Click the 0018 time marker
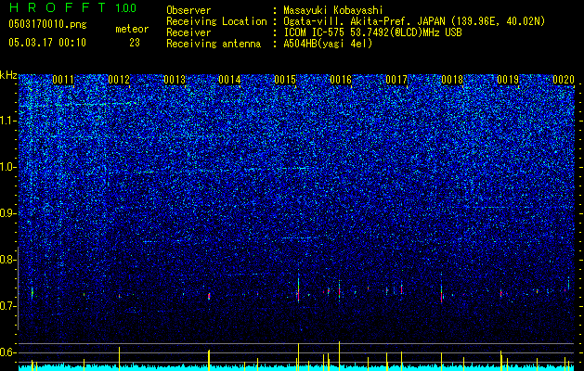The height and width of the screenshot is (371, 584). tap(452, 80)
